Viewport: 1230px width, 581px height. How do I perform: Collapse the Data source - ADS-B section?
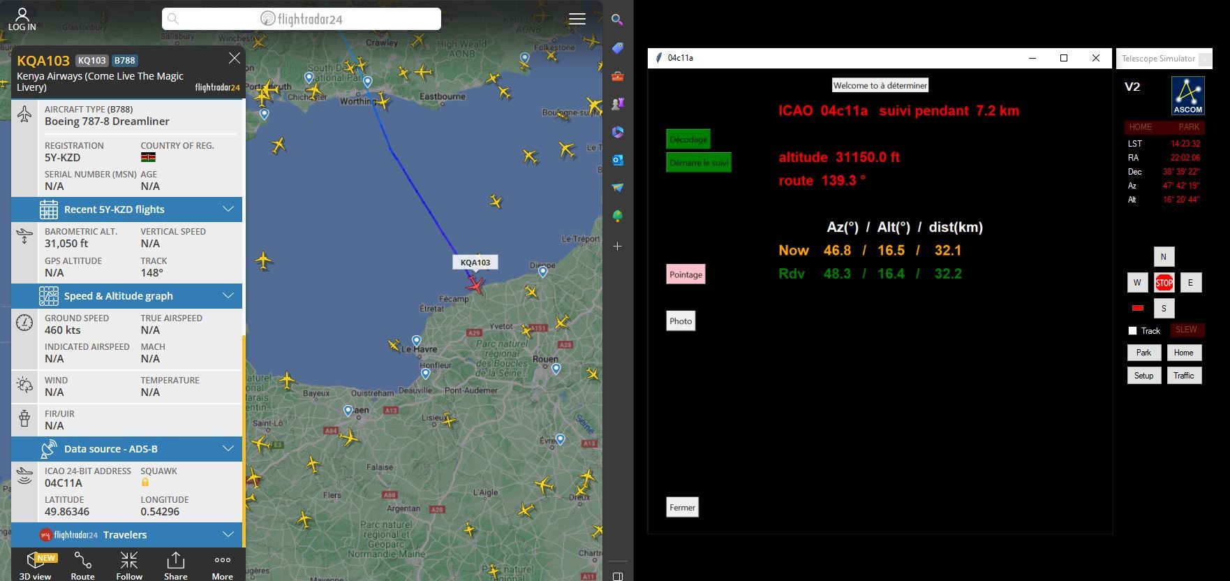[x=126, y=449]
